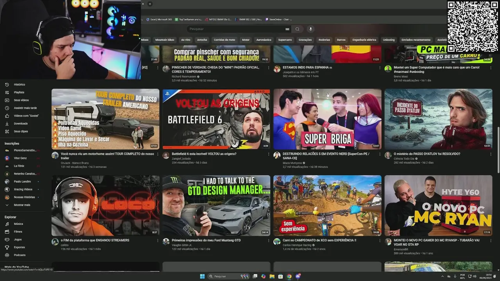The height and width of the screenshot is (281, 500).
Task: Select the Supercarro filter chip
Action: pos(285,40)
